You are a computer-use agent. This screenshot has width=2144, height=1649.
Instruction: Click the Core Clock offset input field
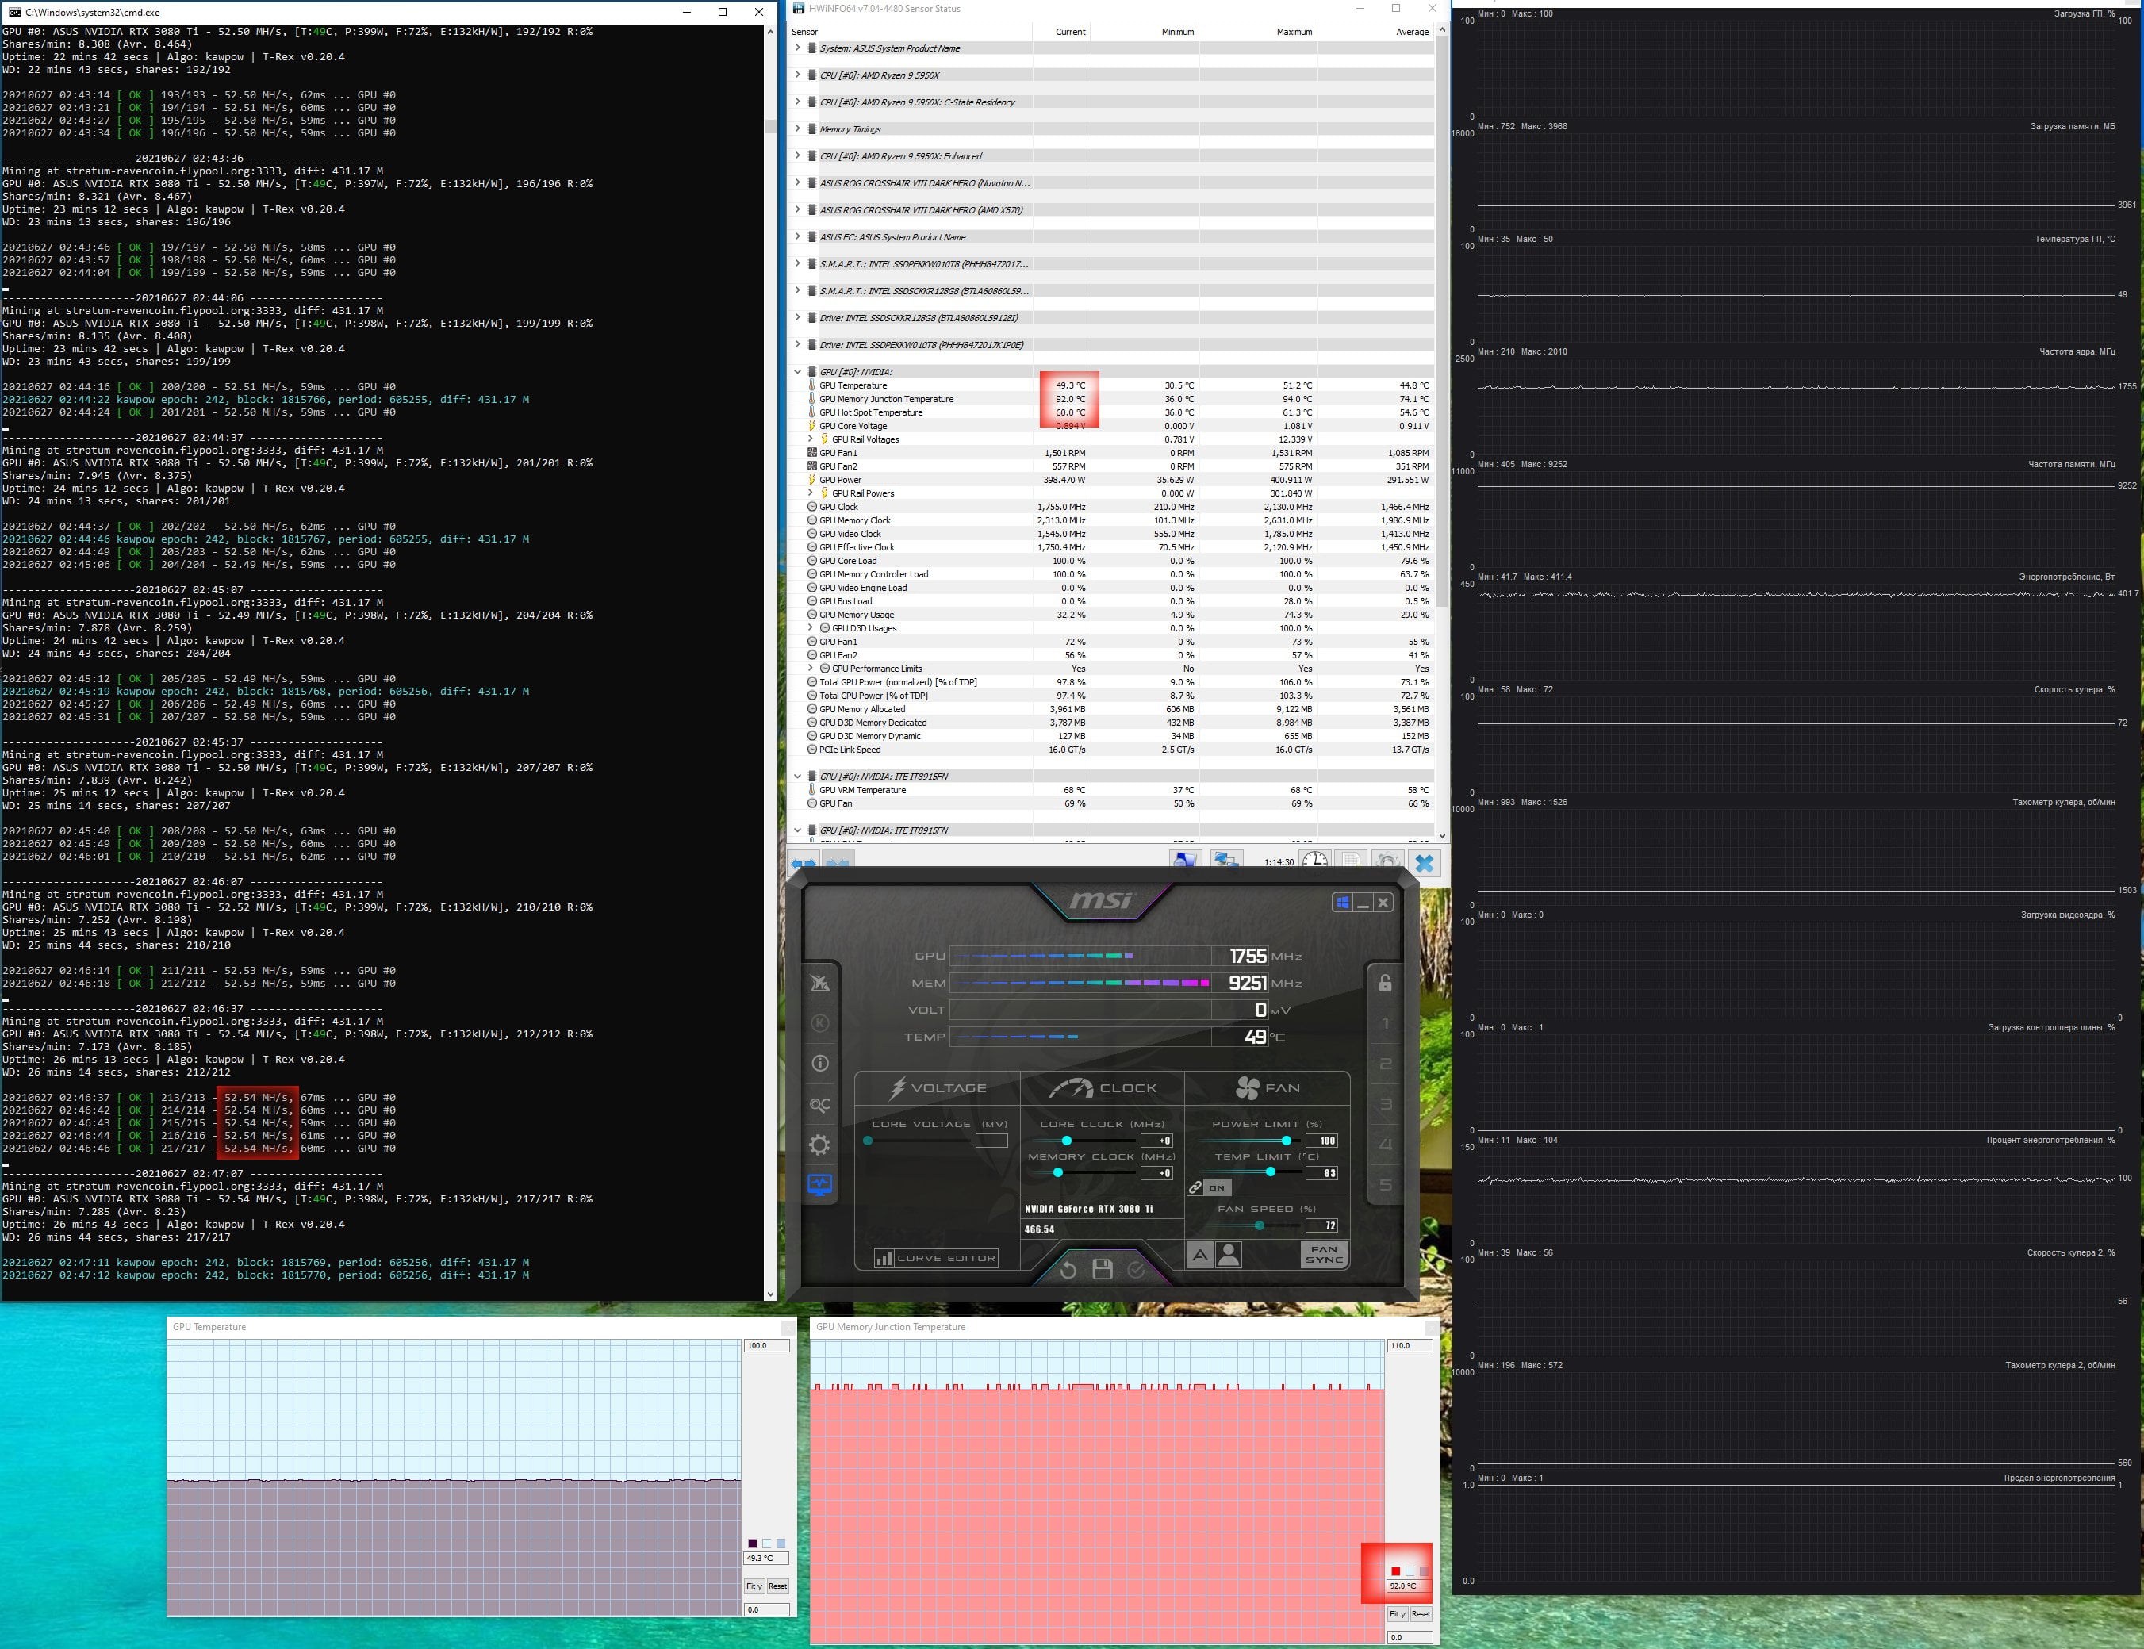pos(1157,1141)
